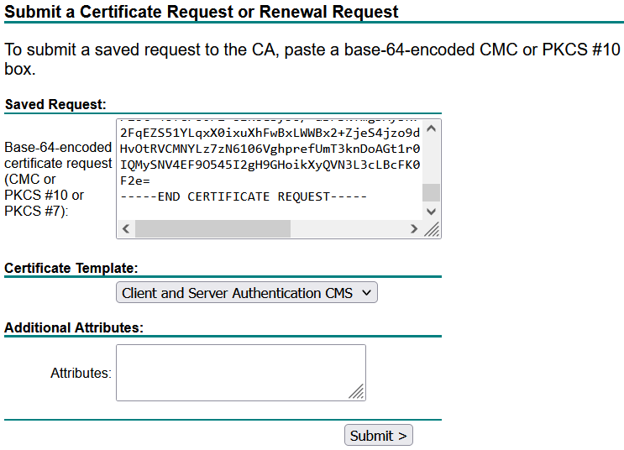624x450 pixels.
Task: Click the horizontal scrollbar thumb in Saved Request
Action: pyautogui.click(x=213, y=229)
